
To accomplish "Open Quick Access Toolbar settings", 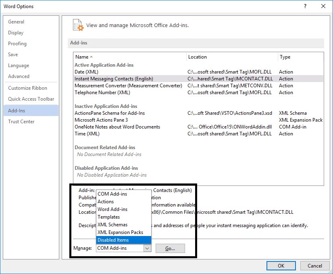I will coord(31,99).
